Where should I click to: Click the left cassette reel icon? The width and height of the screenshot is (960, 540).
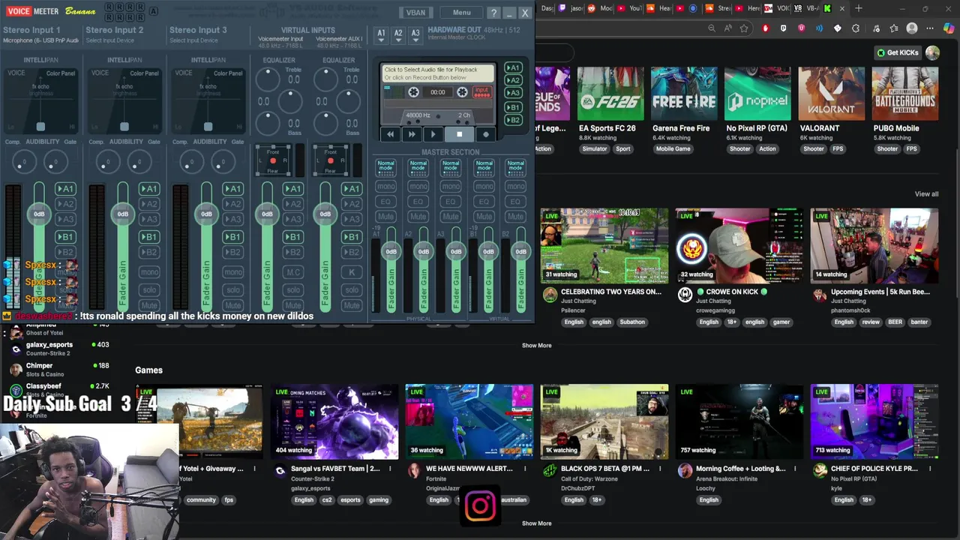pyautogui.click(x=413, y=92)
